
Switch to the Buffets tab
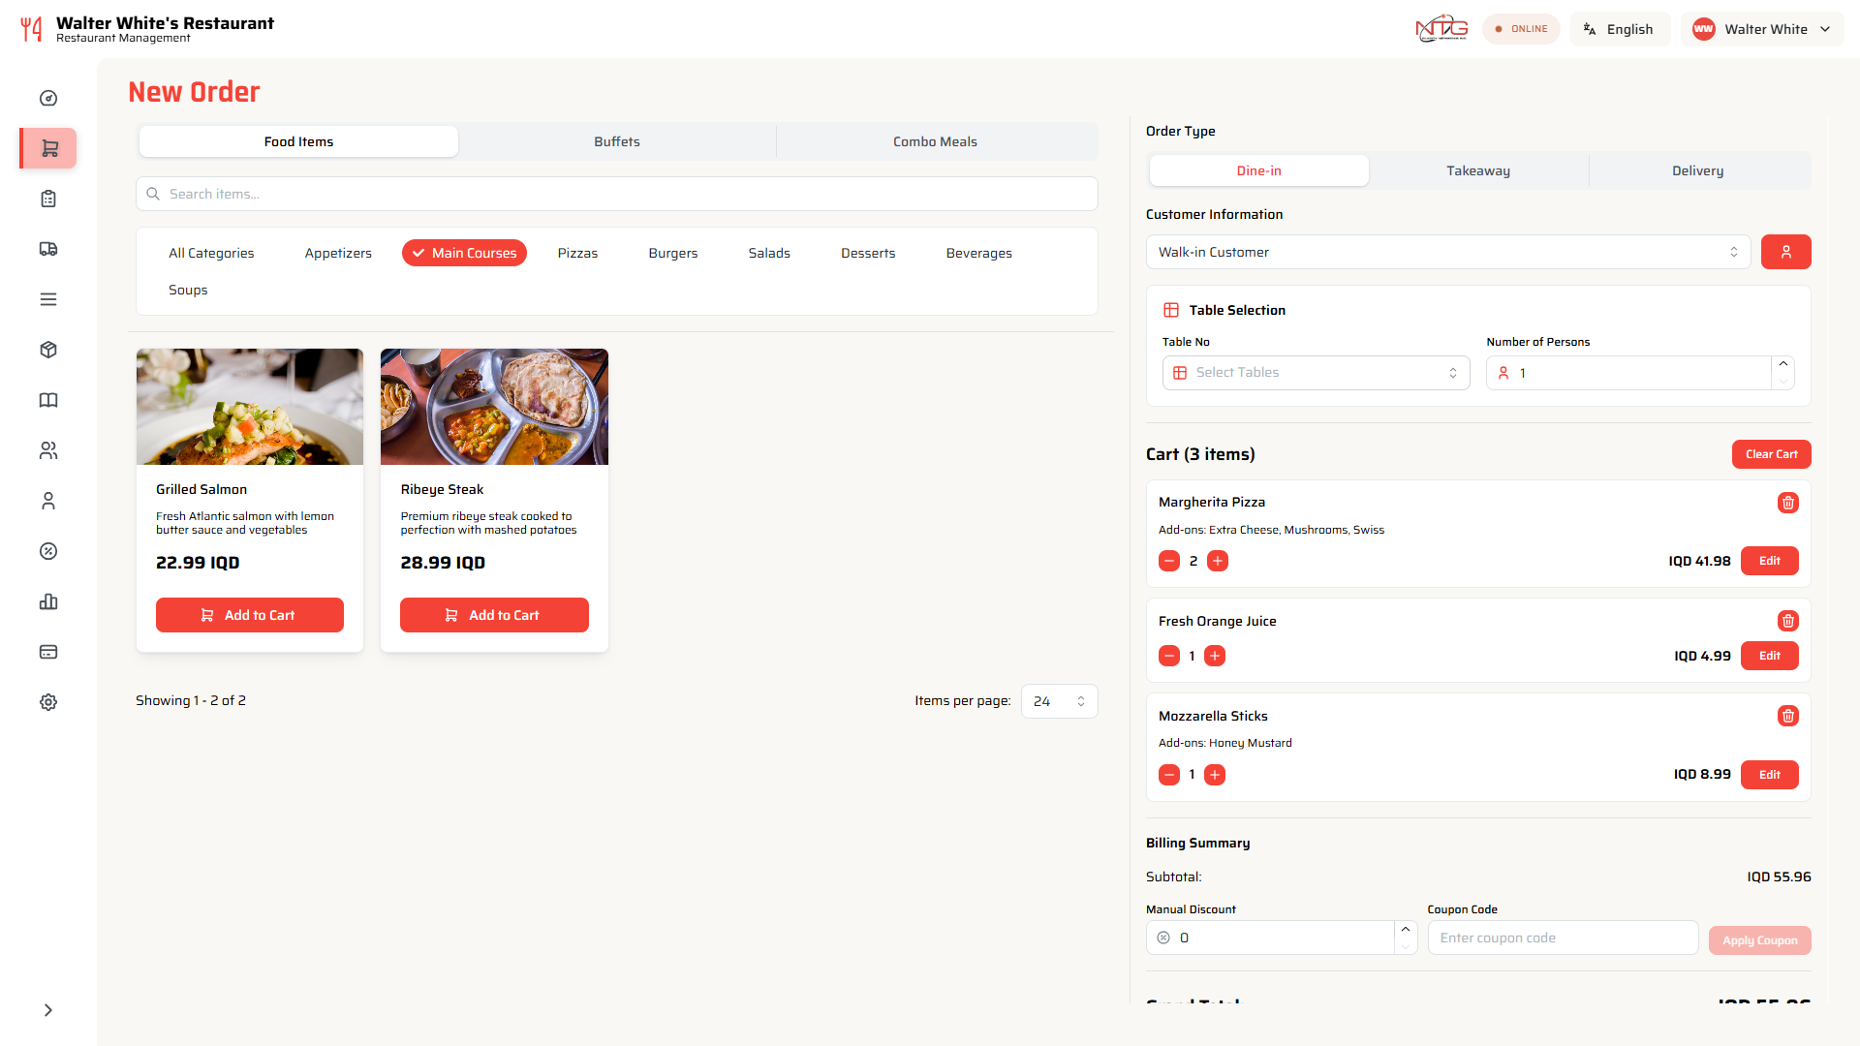(x=617, y=141)
